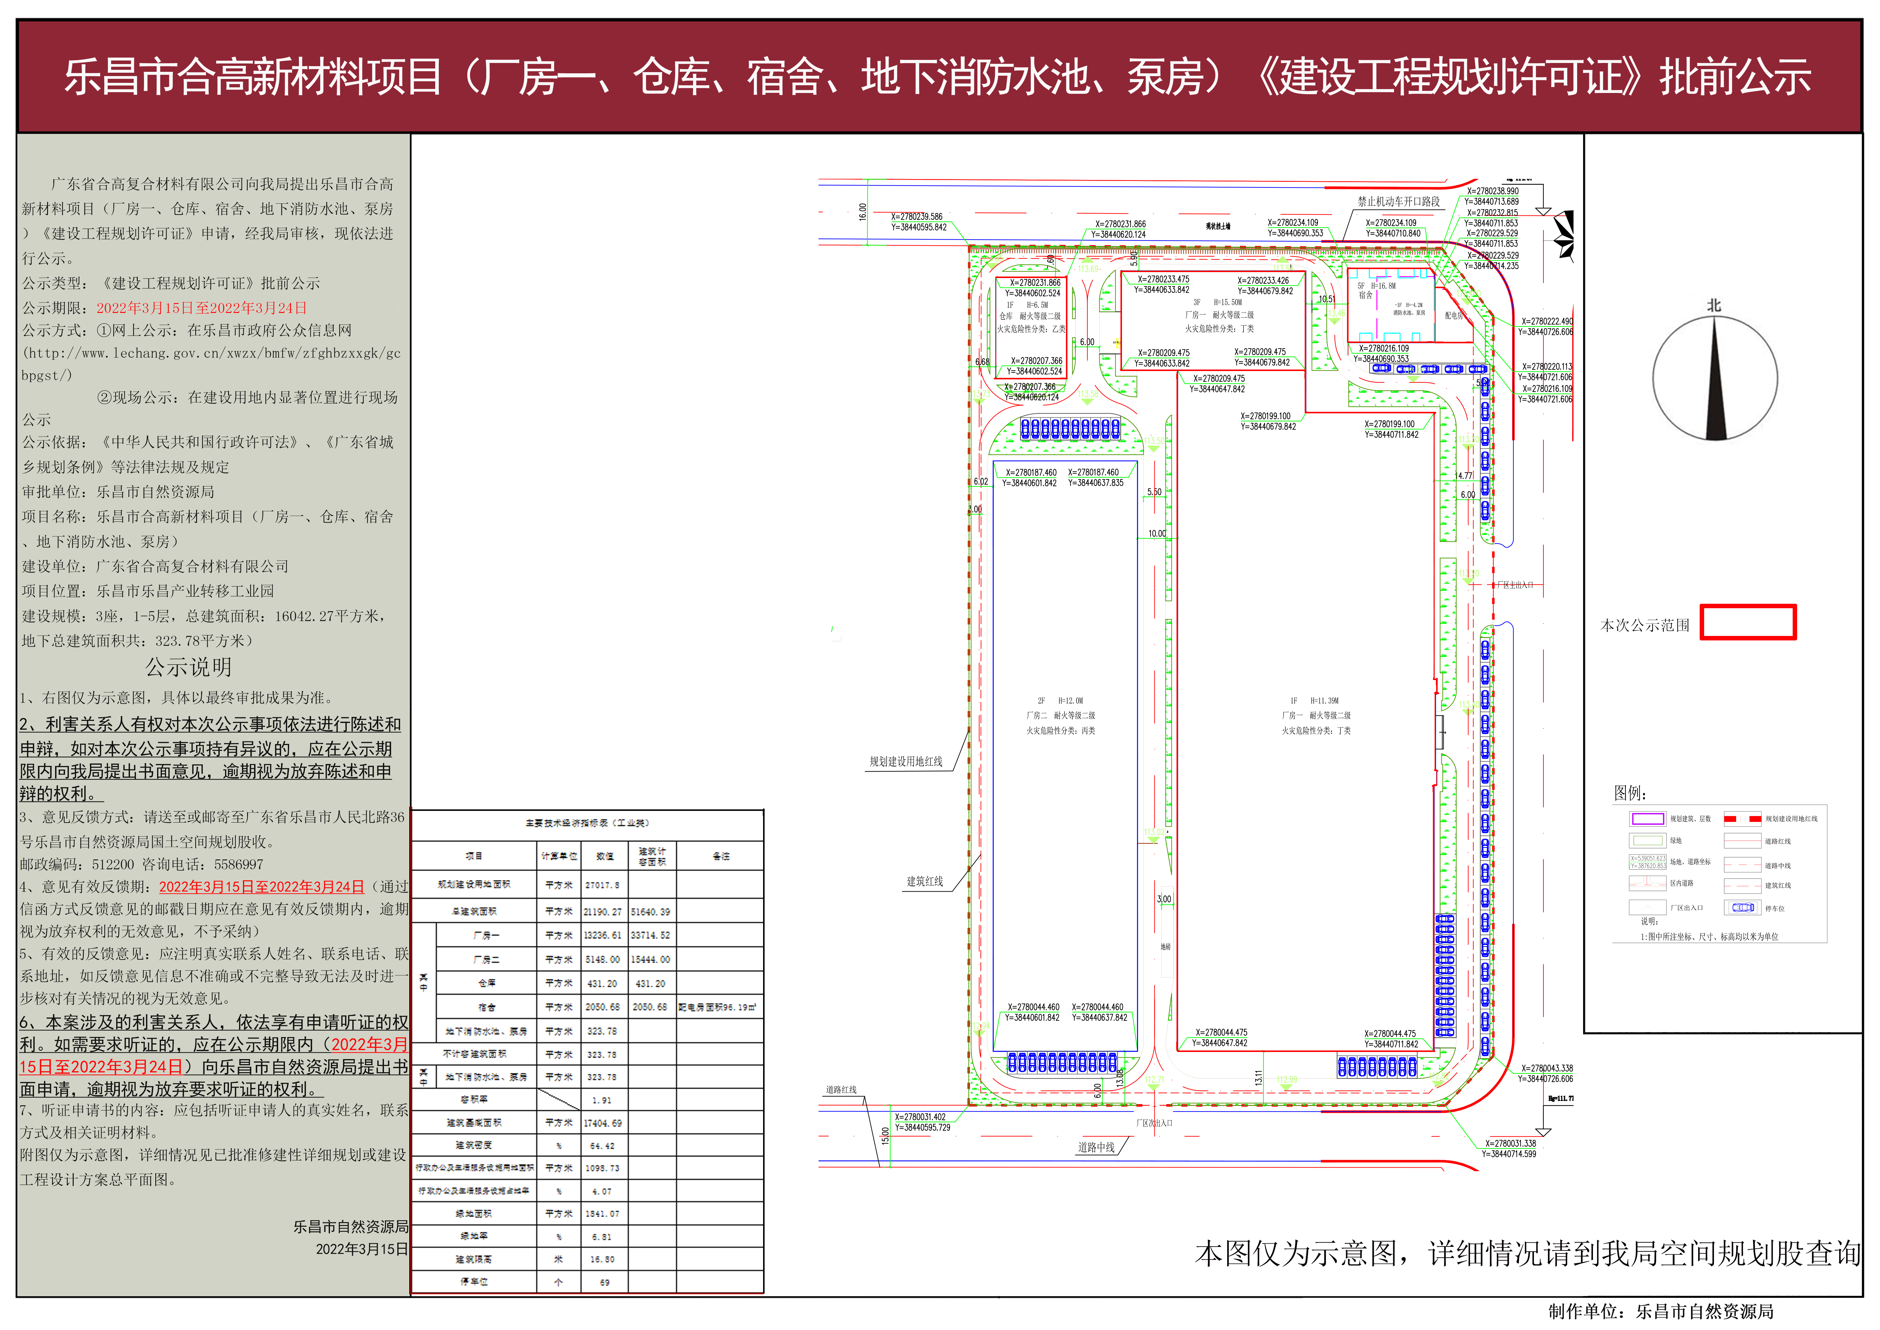Click the 公示说明 heading
This screenshot has height=1330, width=1880.
pyautogui.click(x=188, y=668)
